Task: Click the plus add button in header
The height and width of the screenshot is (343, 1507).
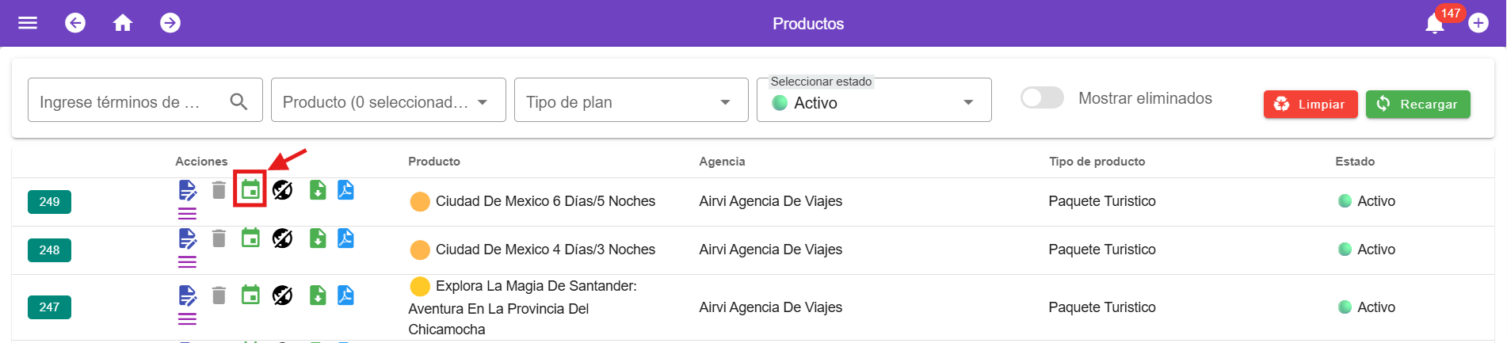Action: click(x=1478, y=23)
